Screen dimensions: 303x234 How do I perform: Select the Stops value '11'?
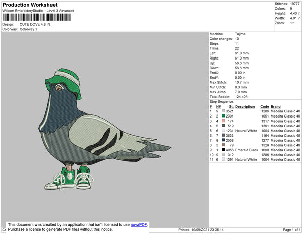[237, 43]
